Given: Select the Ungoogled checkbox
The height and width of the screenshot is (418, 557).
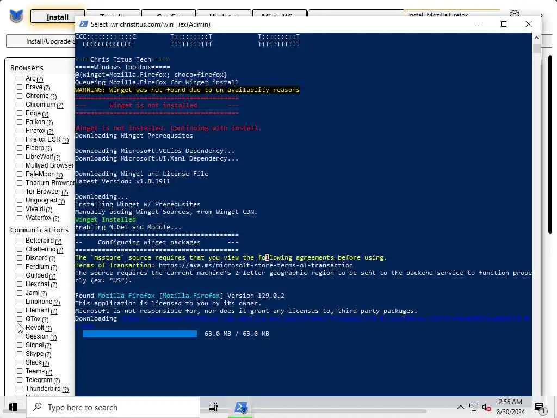Looking at the screenshot, I should click(20, 200).
